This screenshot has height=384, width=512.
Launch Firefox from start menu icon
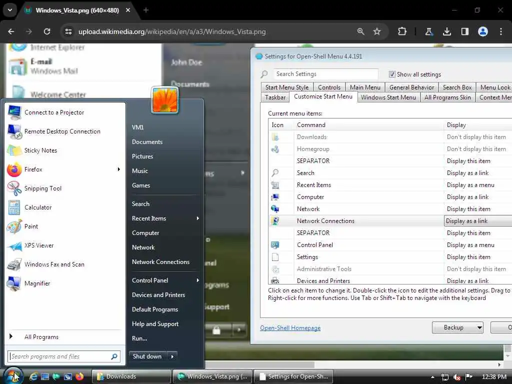click(14, 169)
